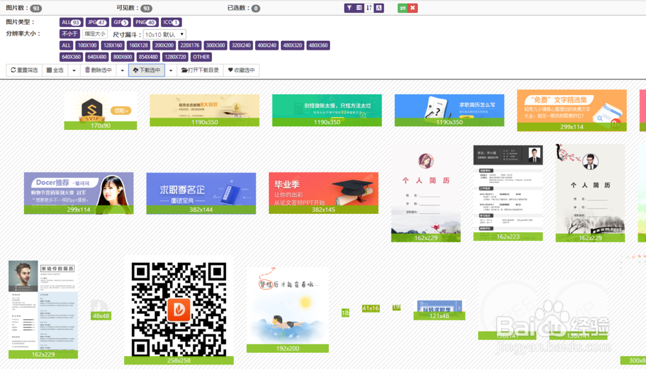Select the red 毕业季 382x145 thumbnail
Image resolution: width=646 pixels, height=369 pixels.
pyautogui.click(x=324, y=193)
